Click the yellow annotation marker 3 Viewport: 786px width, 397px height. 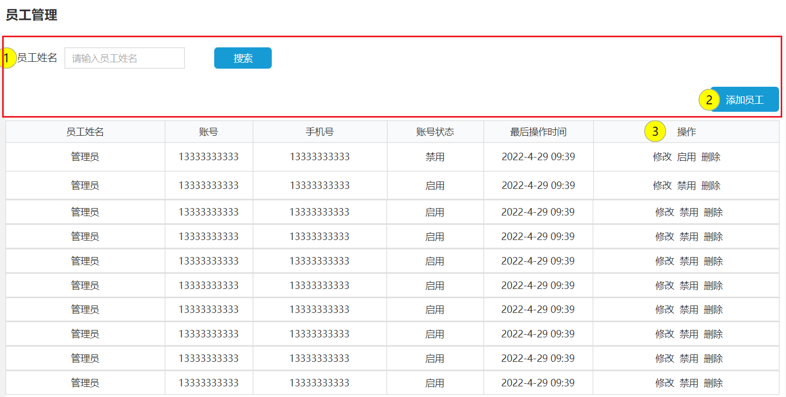[x=655, y=132]
